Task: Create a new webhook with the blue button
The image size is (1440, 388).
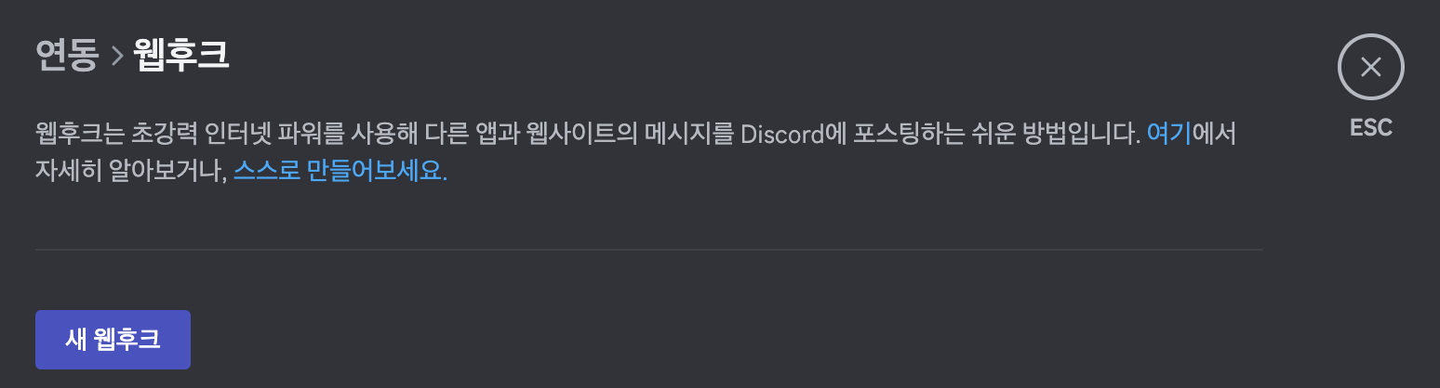Action: [x=113, y=340]
